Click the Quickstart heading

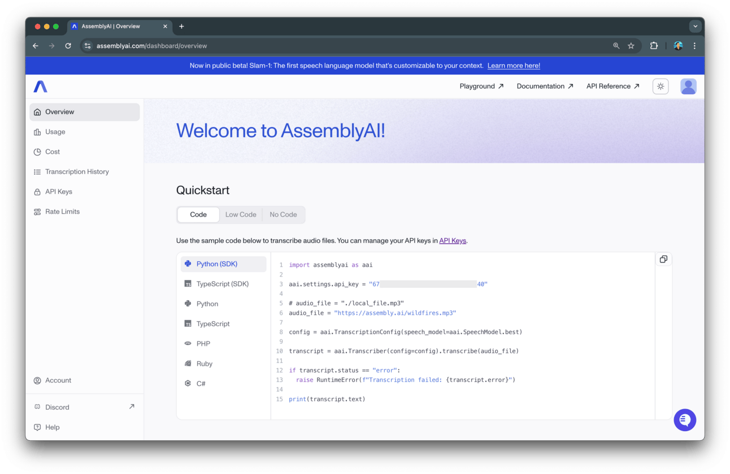[x=203, y=190]
